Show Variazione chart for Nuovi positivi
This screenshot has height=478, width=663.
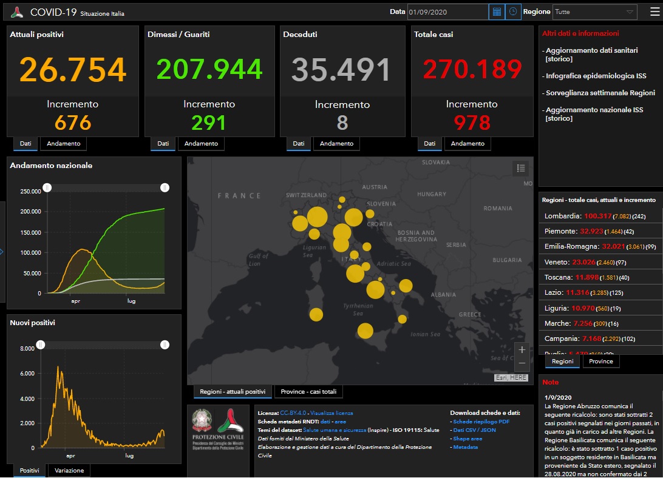click(x=69, y=470)
